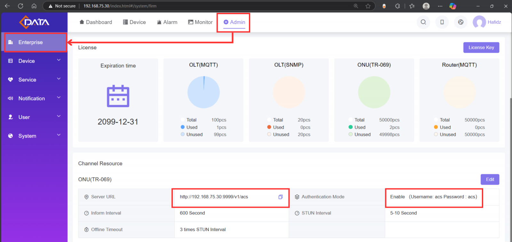The width and height of the screenshot is (512, 242).
Task: Click the Channel Resource heading
Action: (100, 163)
